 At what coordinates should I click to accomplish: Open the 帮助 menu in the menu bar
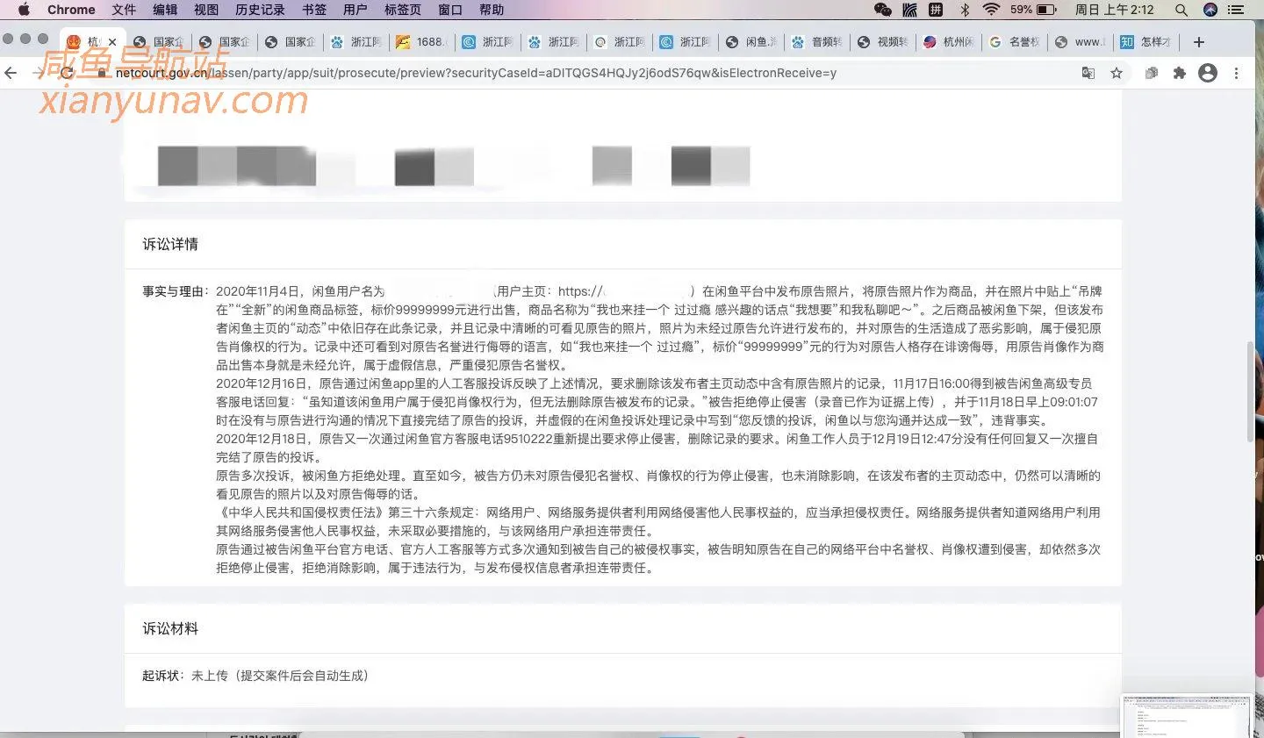[492, 10]
